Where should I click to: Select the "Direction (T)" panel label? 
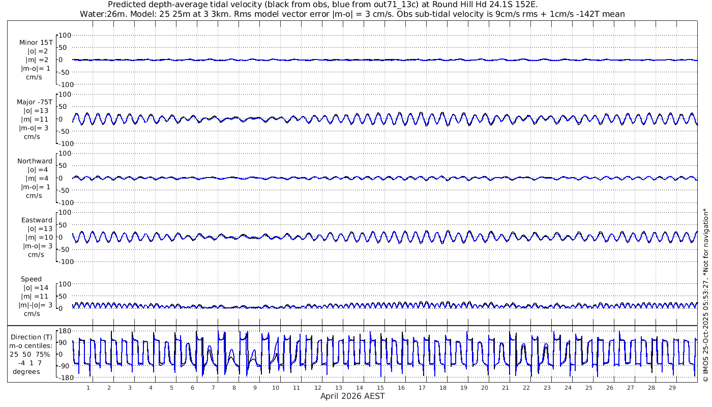[32, 337]
